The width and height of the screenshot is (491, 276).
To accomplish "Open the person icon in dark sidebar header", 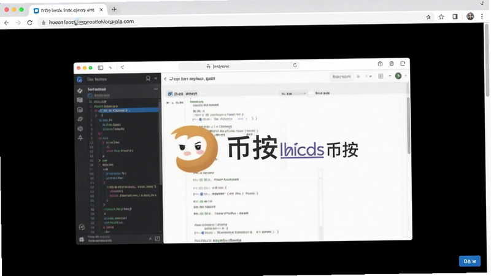I will point(148,79).
